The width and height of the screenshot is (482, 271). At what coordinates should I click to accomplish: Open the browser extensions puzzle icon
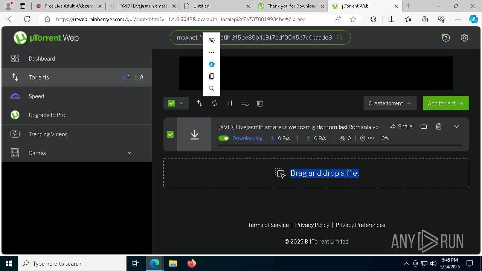click(x=373, y=19)
